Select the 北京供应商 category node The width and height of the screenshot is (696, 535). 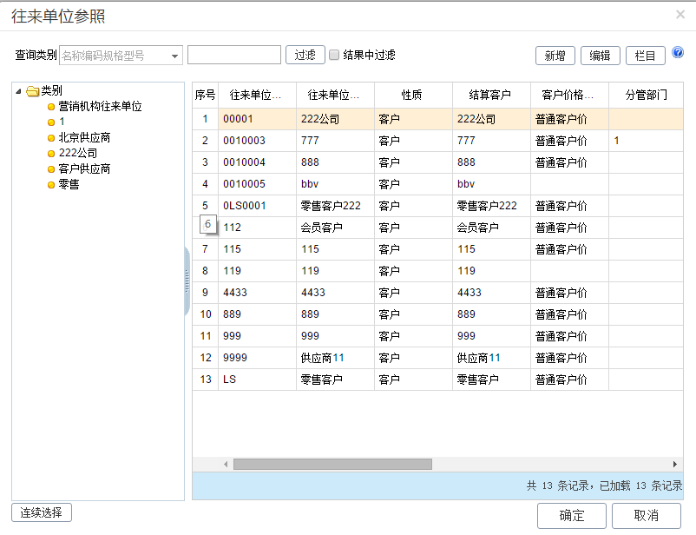click(x=84, y=137)
